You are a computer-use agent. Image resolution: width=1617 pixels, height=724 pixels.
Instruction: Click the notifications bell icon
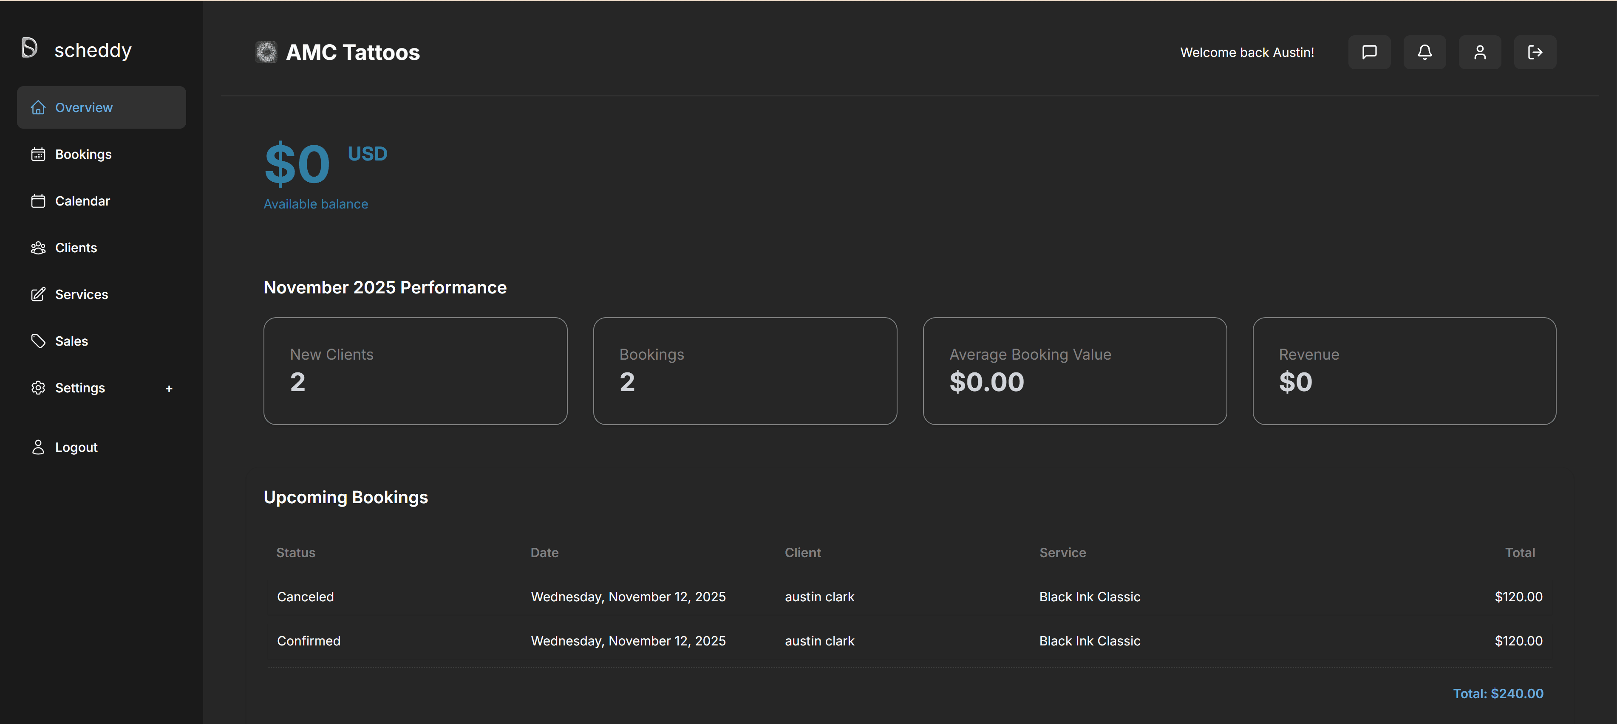pos(1424,52)
